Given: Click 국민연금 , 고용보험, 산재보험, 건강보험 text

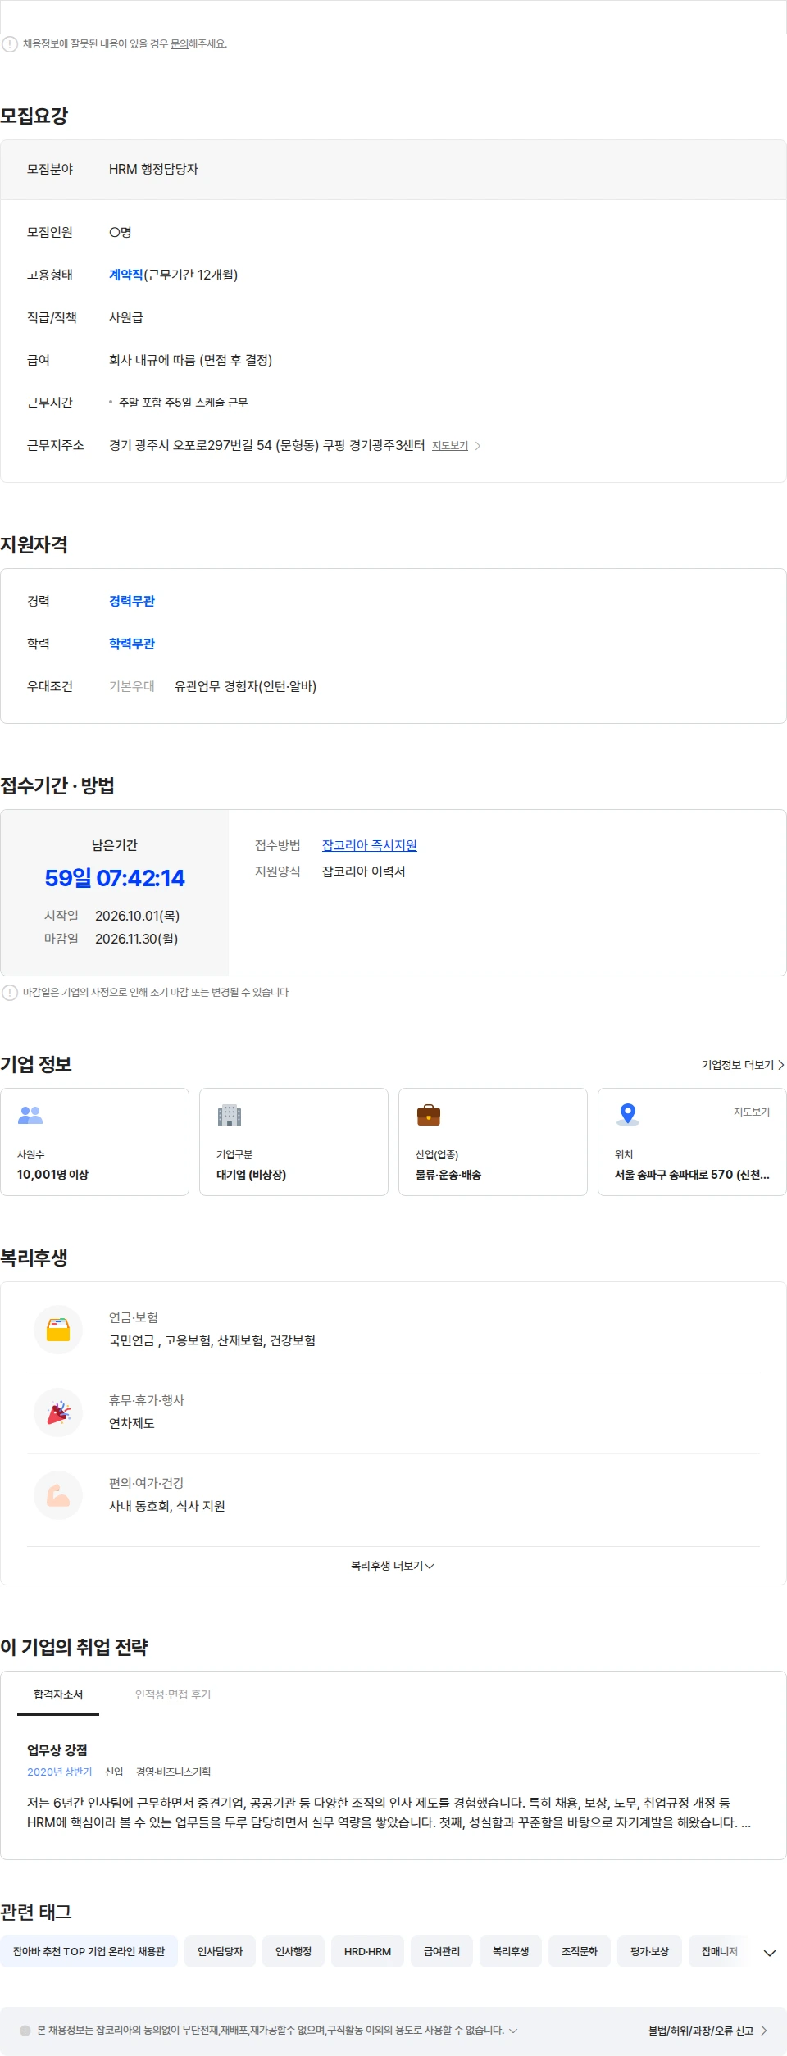Looking at the screenshot, I should 212,1340.
